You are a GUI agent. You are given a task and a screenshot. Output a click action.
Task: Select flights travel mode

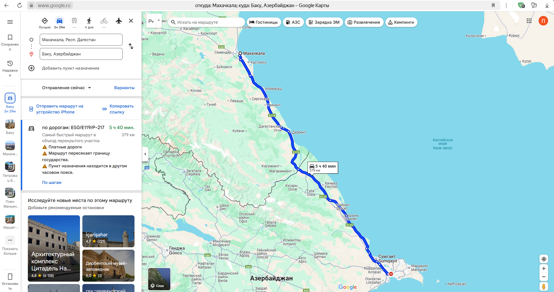tap(119, 21)
